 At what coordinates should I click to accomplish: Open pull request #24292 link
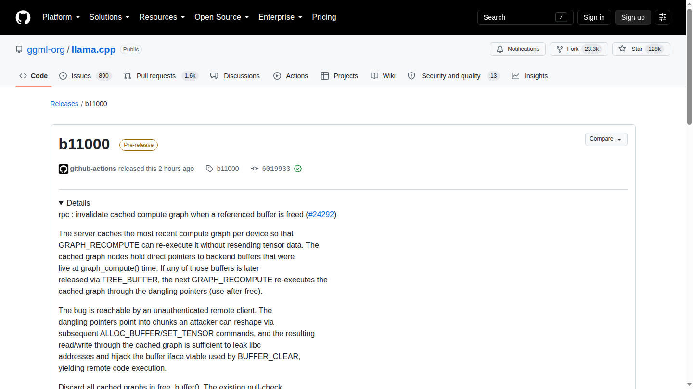(x=321, y=214)
